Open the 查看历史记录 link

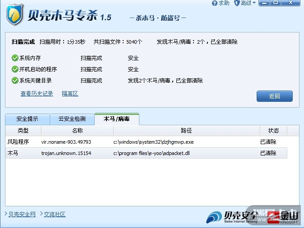[x=37, y=94]
